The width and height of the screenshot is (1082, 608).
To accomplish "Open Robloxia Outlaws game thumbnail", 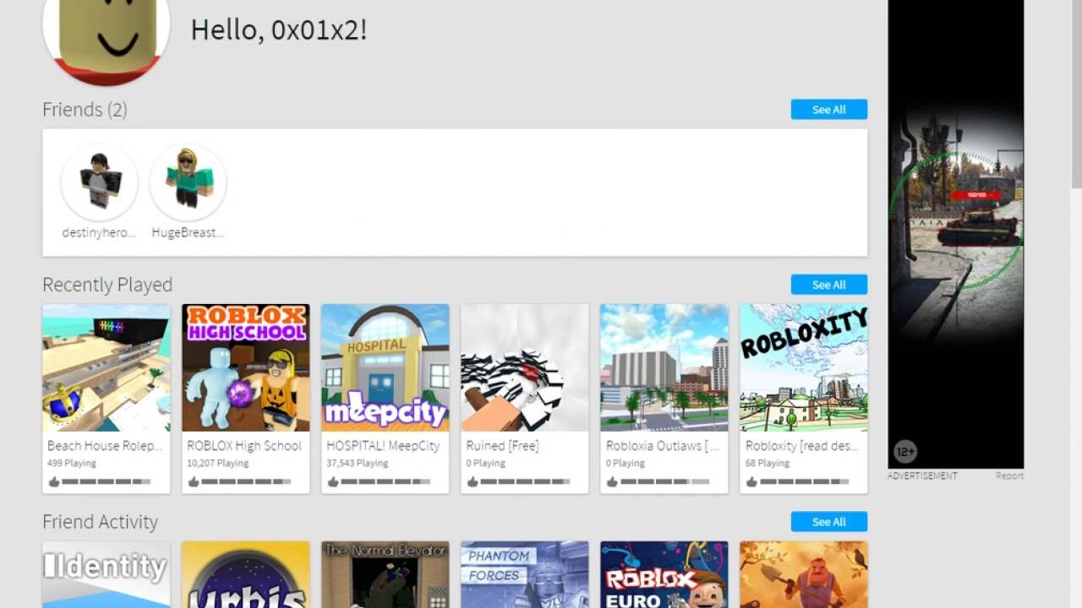I will coord(664,368).
